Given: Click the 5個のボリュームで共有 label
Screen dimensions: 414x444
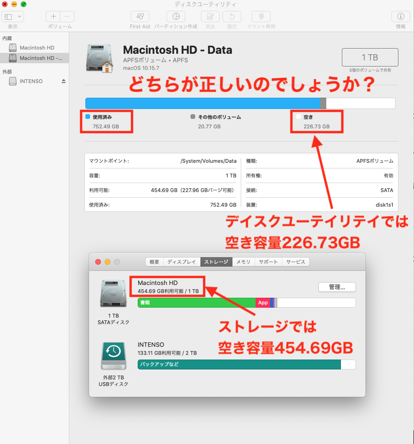Looking at the screenshot, I should point(370,70).
